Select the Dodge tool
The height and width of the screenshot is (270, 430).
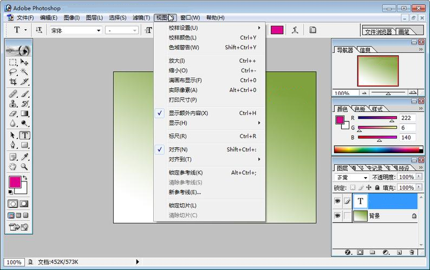click(24, 123)
